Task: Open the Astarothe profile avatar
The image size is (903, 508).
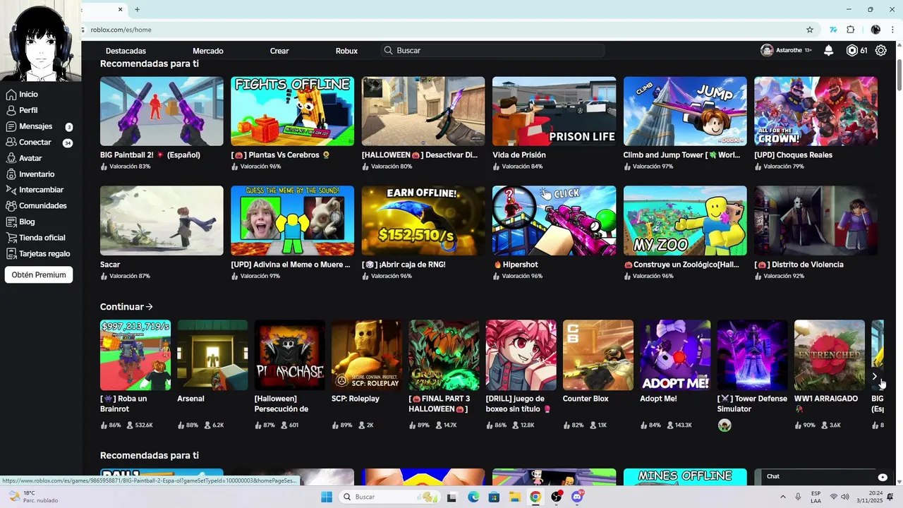Action: pos(767,51)
